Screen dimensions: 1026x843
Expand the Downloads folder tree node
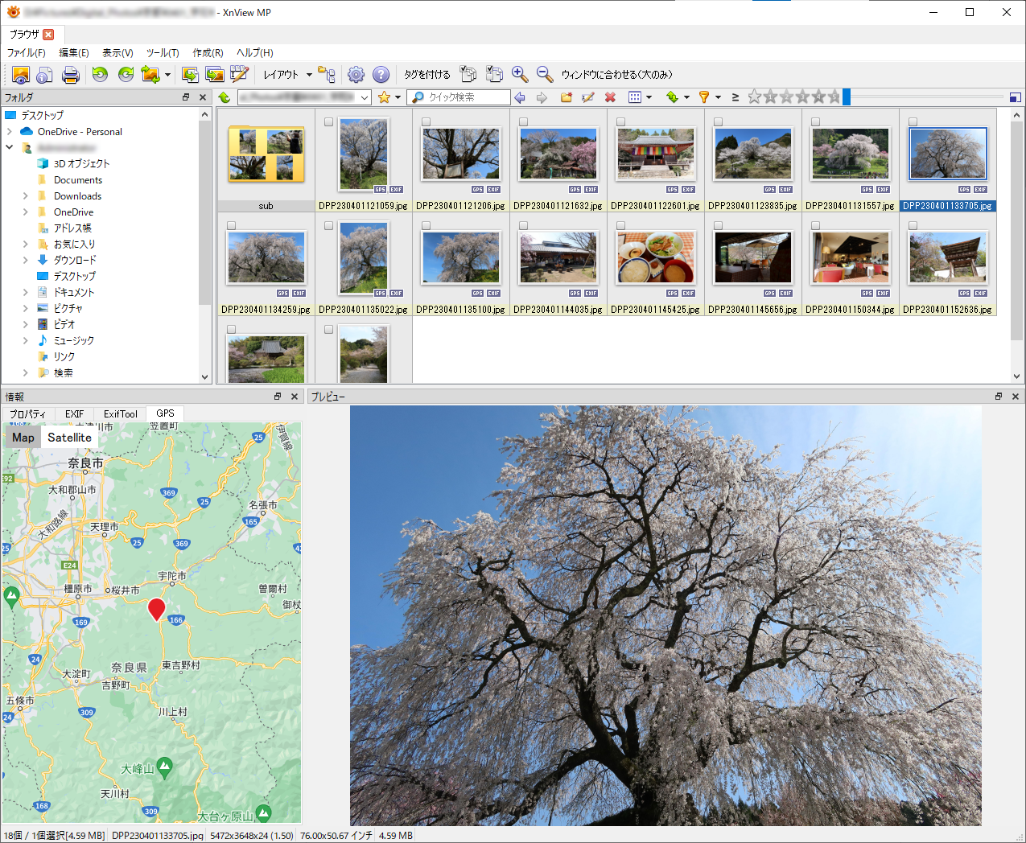click(25, 196)
